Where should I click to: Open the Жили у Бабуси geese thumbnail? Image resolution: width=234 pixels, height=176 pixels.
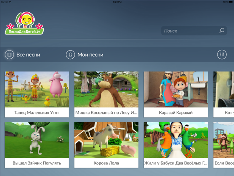pyautogui.click(x=175, y=140)
